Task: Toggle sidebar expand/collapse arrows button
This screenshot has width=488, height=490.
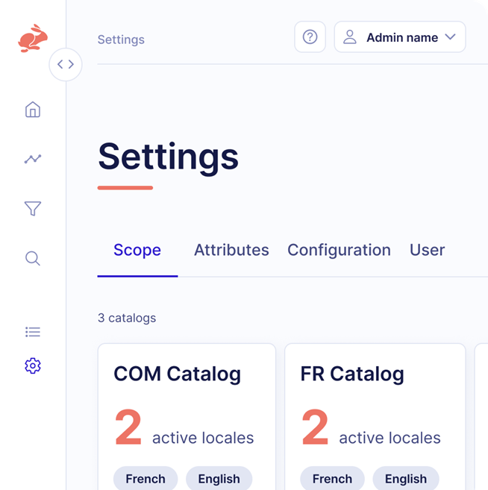Action: coord(66,64)
